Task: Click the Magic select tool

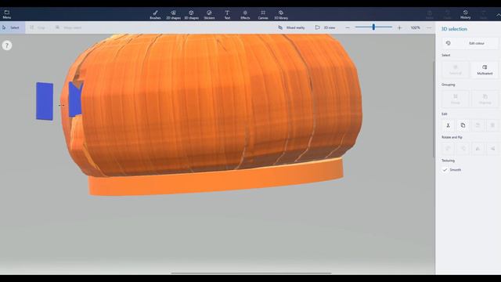Action: point(68,28)
